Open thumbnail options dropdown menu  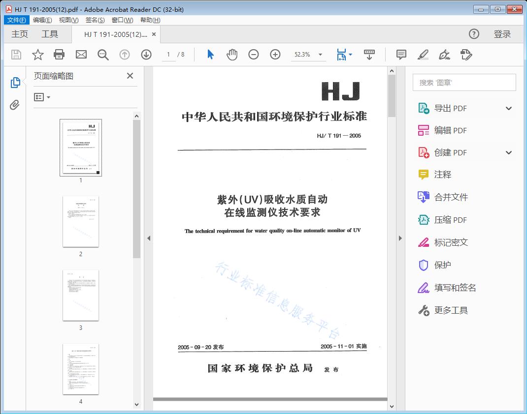[42, 97]
